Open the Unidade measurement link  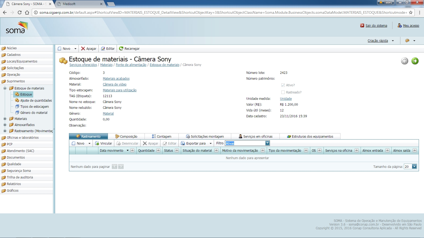tap(286, 99)
